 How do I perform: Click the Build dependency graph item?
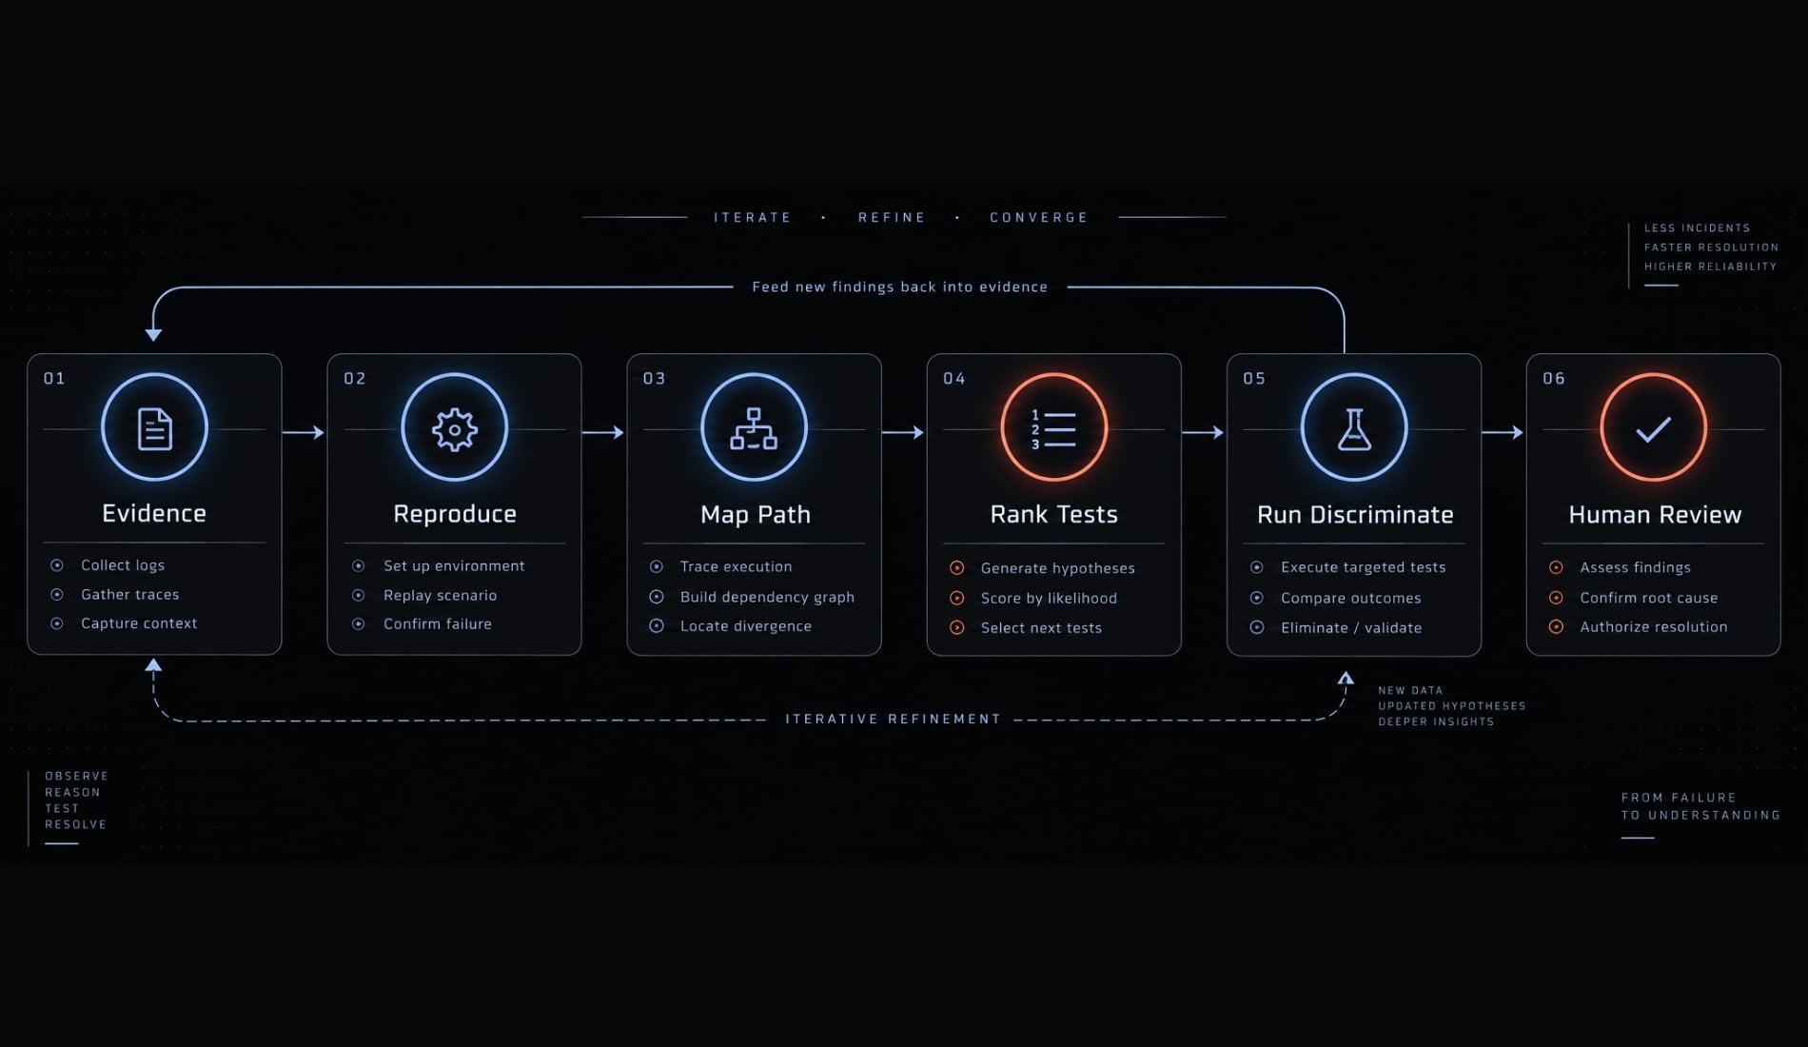tap(767, 597)
